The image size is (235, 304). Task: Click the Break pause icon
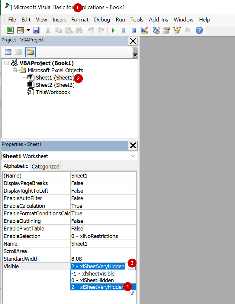pyautogui.click(x=124, y=31)
